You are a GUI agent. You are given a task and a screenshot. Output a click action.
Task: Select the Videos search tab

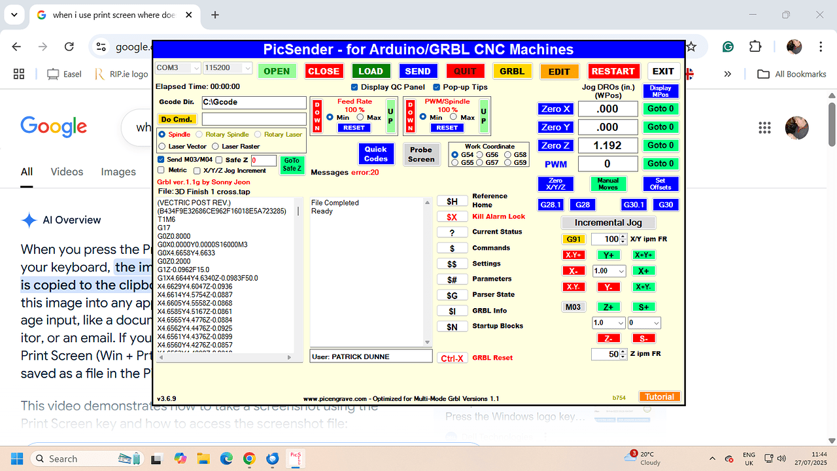click(67, 171)
